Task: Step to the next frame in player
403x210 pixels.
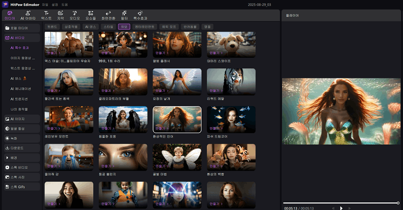Action: coord(350,207)
